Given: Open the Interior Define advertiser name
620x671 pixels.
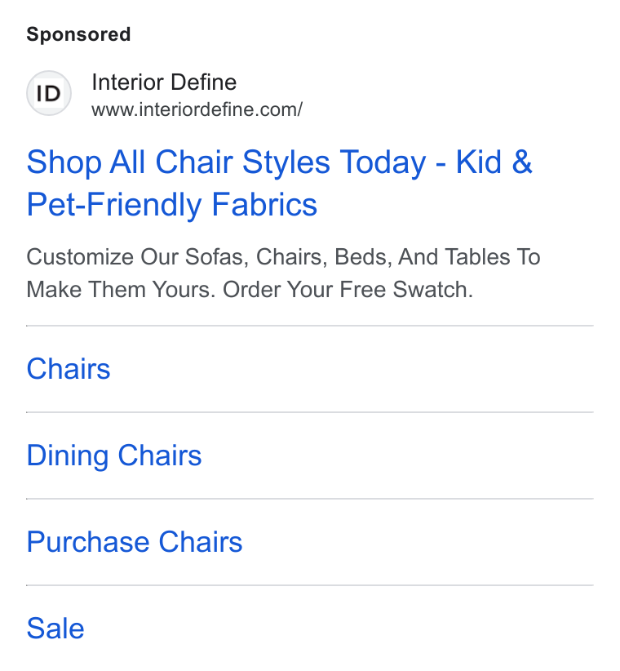Looking at the screenshot, I should pyautogui.click(x=164, y=82).
